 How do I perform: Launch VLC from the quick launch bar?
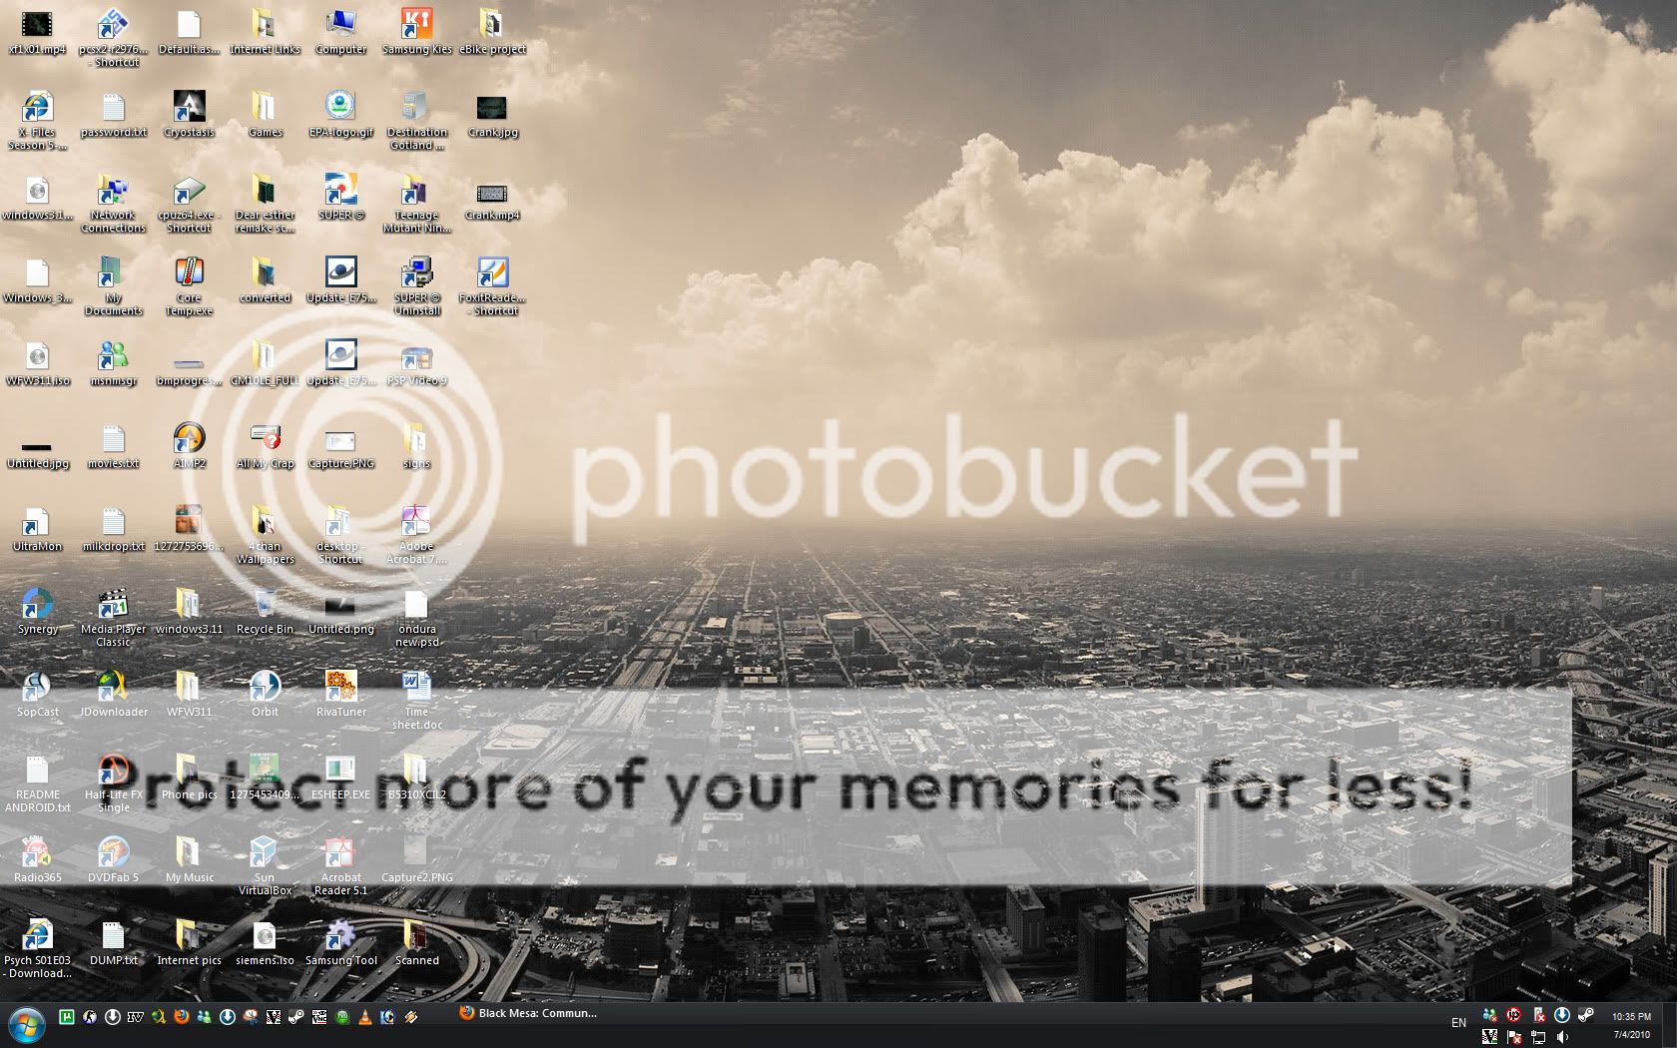tap(364, 1017)
